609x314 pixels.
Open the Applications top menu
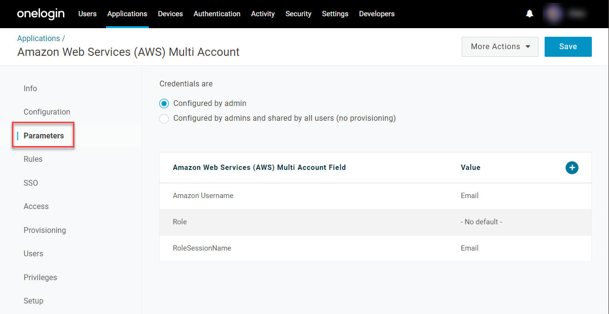[127, 14]
